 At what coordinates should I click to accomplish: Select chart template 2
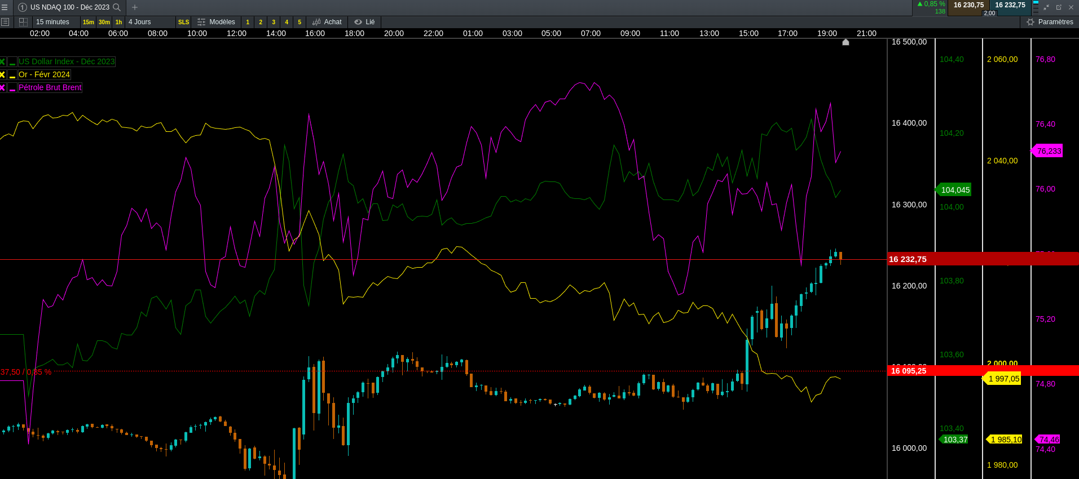[261, 22]
